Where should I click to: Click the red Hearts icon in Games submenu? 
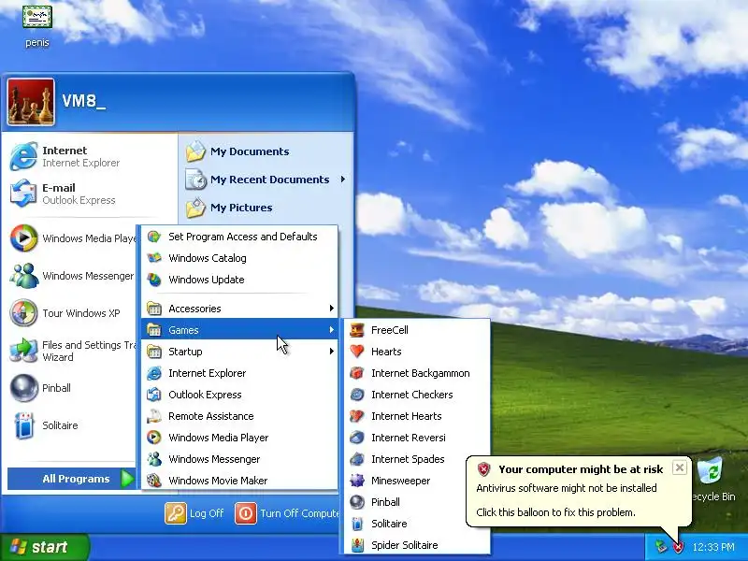[357, 352]
